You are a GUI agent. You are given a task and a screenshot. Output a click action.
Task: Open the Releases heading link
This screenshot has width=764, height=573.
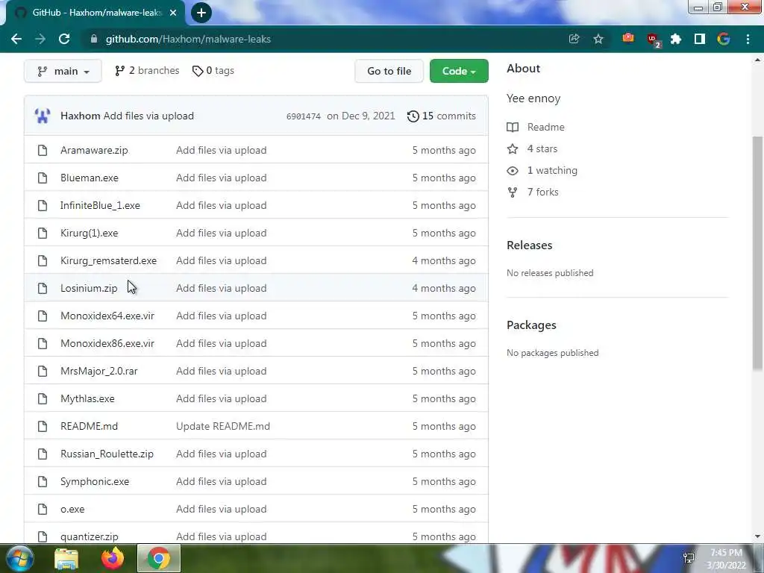tap(529, 245)
